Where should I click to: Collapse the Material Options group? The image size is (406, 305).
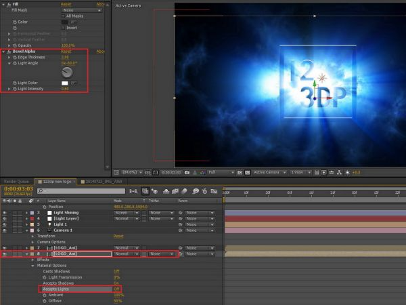[32, 266]
